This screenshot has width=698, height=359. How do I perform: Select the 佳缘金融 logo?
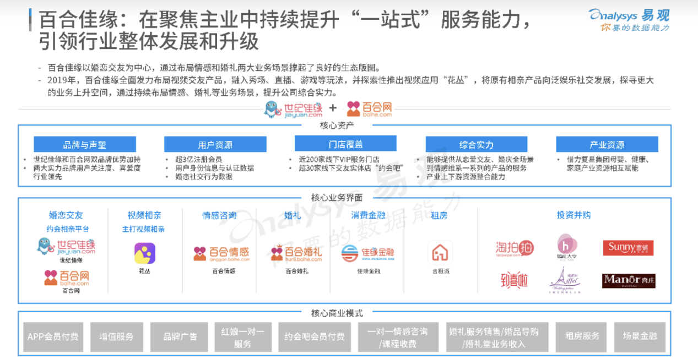click(x=368, y=253)
